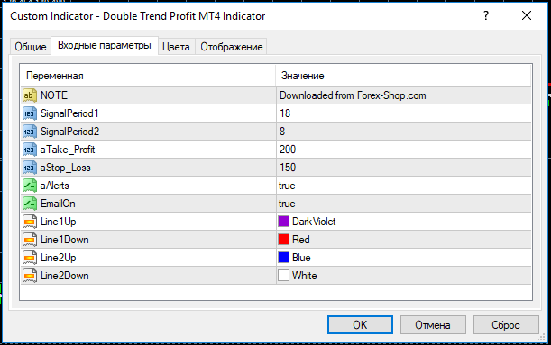551x345 pixels.
Task: Click the dialog title Custom Indicator text
Action: [138, 16]
